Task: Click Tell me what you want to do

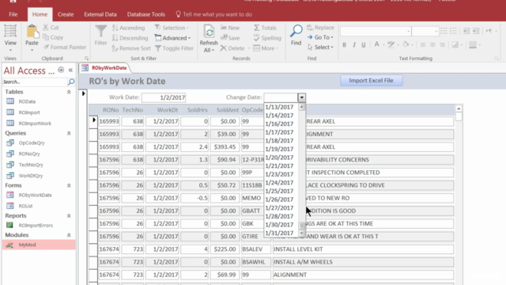Action: 213,14
